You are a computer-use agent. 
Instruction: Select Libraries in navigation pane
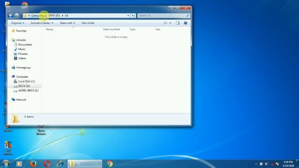click(x=21, y=40)
